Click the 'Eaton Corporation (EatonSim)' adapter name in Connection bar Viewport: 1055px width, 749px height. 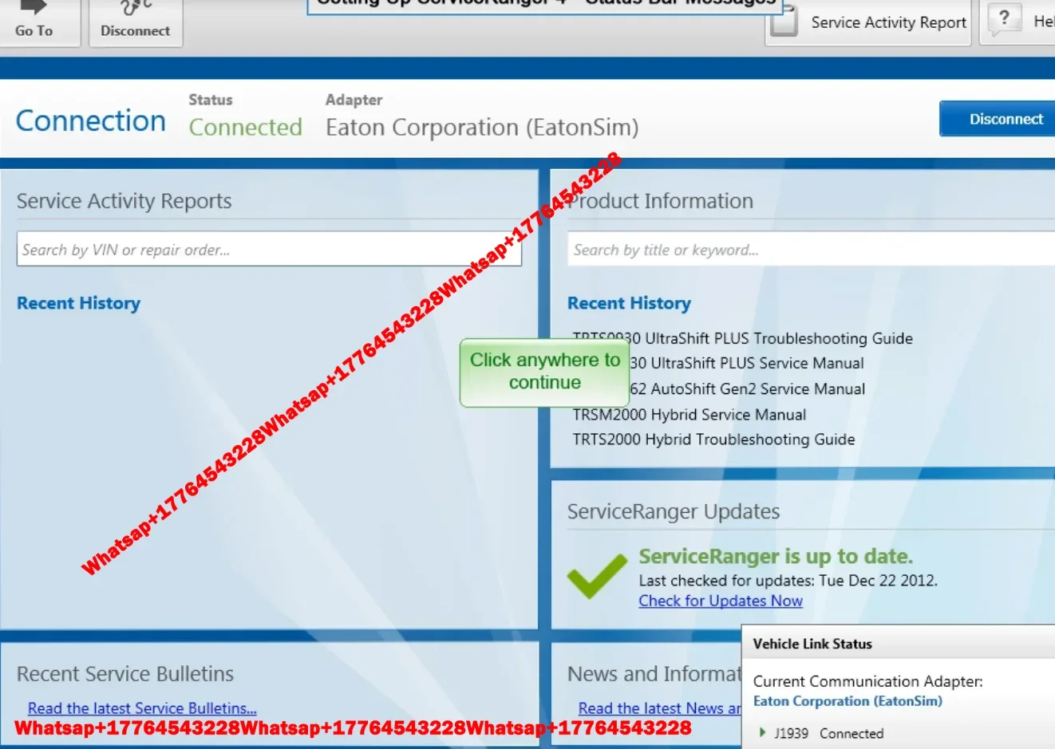482,128
